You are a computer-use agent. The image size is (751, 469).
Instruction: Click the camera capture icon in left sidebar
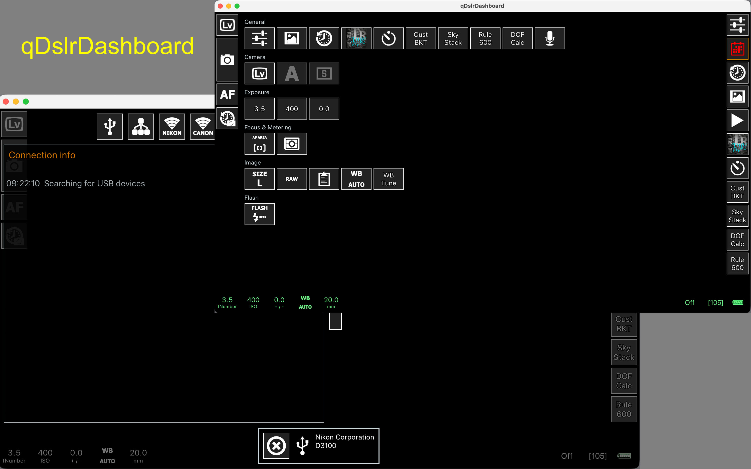tap(227, 60)
